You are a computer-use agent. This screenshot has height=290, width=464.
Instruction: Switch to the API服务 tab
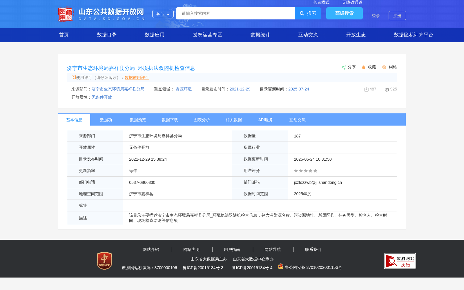pyautogui.click(x=266, y=120)
